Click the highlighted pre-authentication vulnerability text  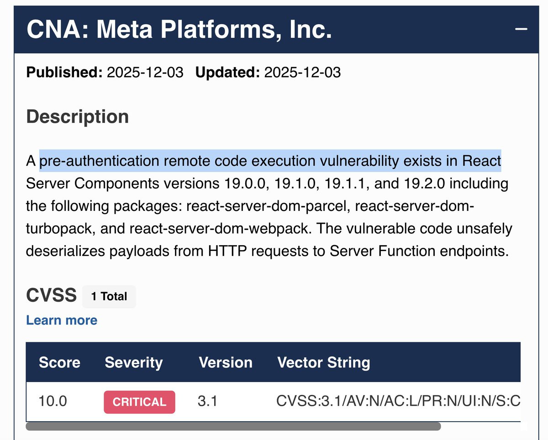tap(270, 161)
